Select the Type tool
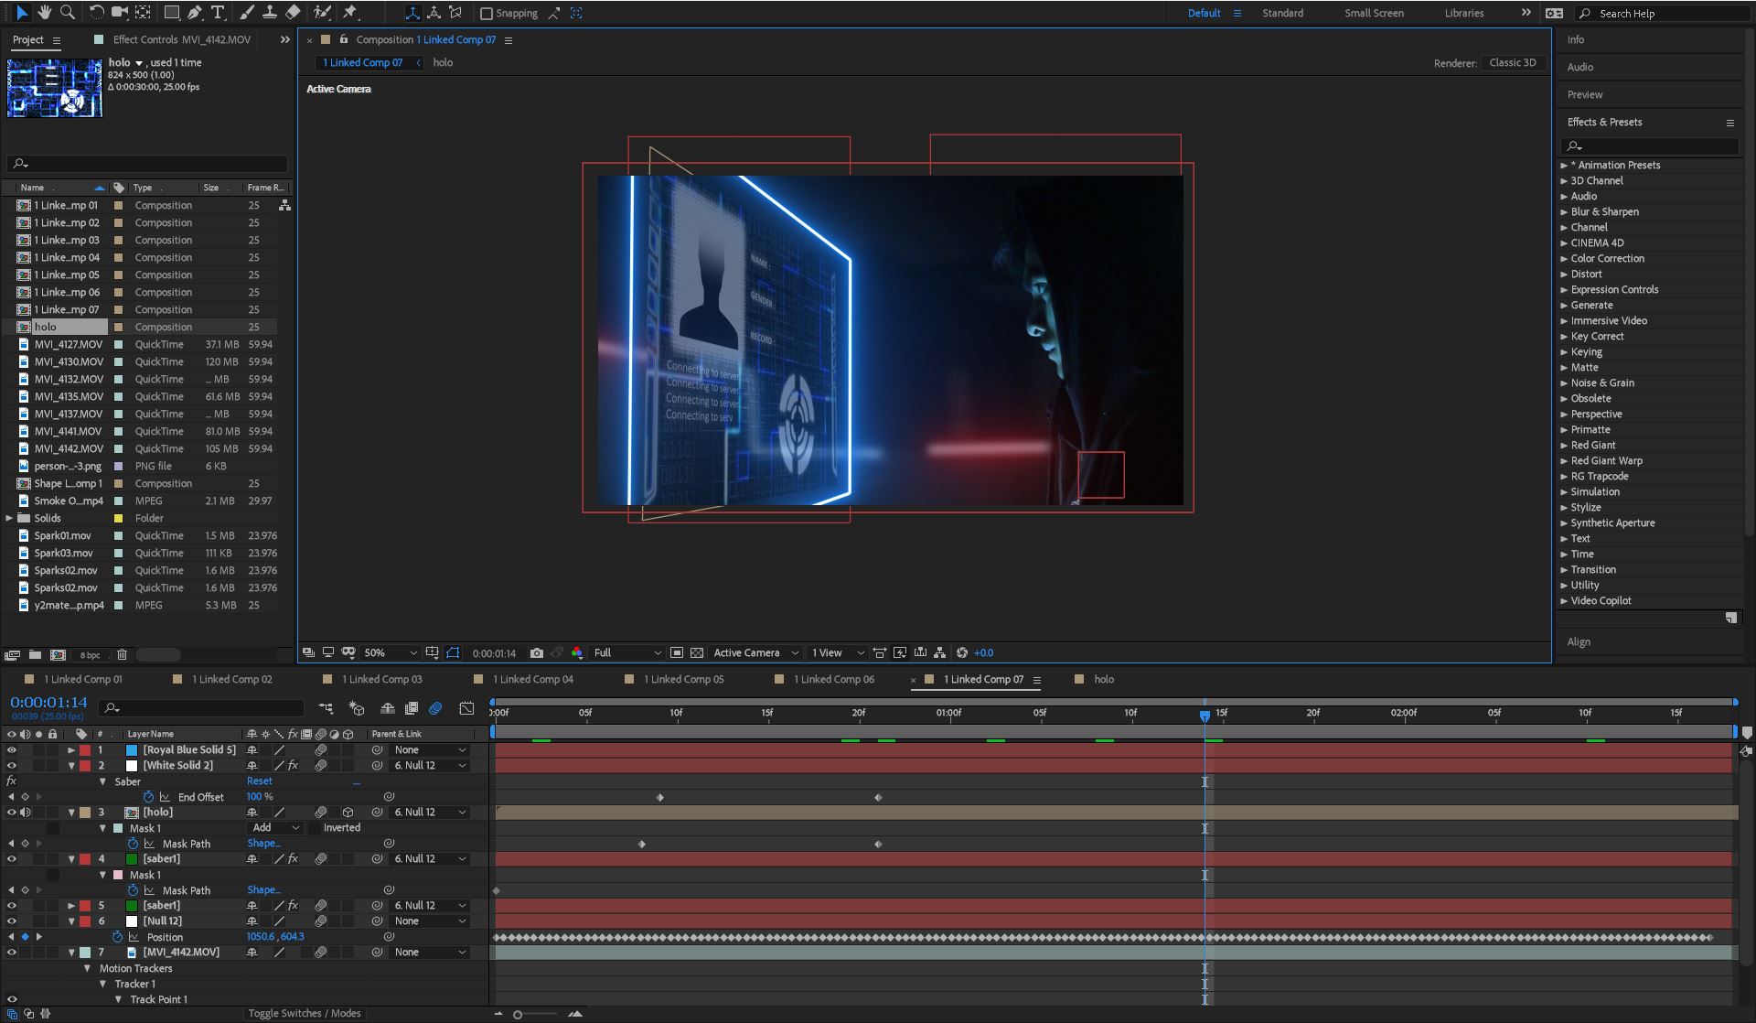This screenshot has height=1023, width=1756. (x=217, y=13)
